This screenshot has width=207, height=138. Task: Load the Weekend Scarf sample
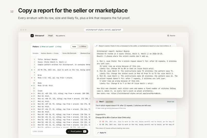tap(85, 53)
